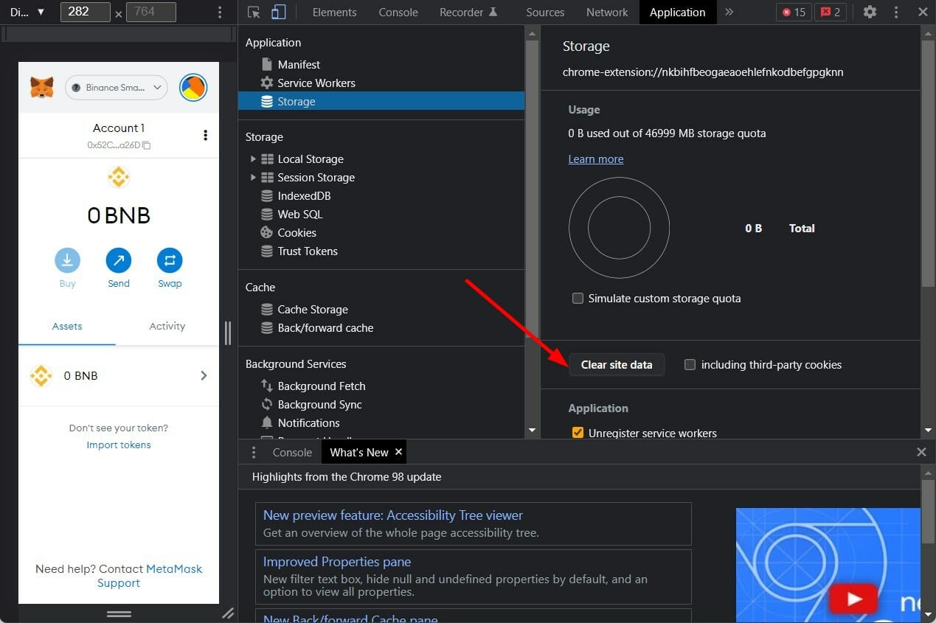The image size is (936, 623).
Task: Click the inspect element picker icon
Action: (254, 12)
